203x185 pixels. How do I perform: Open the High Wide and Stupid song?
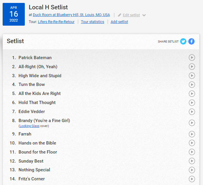pyautogui.click(x=40, y=76)
